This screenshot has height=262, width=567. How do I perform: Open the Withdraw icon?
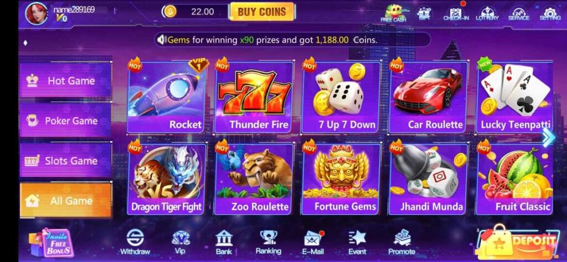[x=135, y=242]
